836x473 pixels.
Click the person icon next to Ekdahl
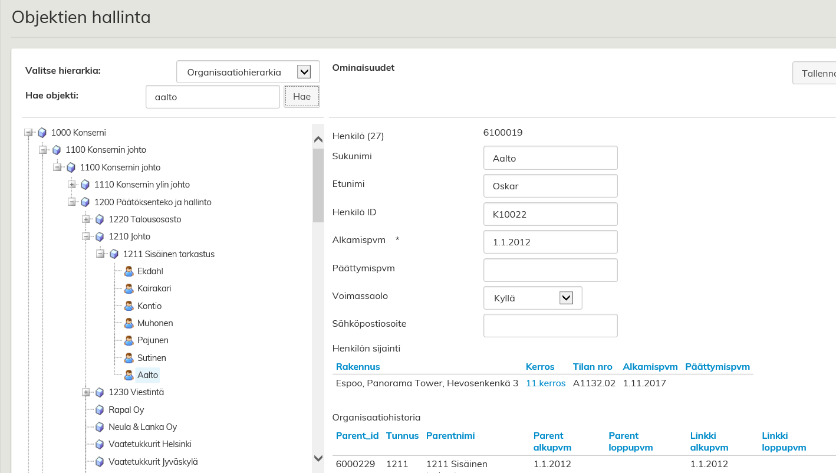[x=129, y=271]
